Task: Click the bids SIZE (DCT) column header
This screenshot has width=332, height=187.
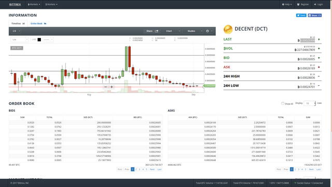Action: click(x=88, y=117)
